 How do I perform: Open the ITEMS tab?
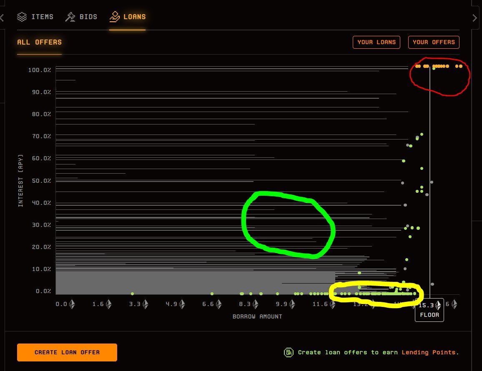35,17
